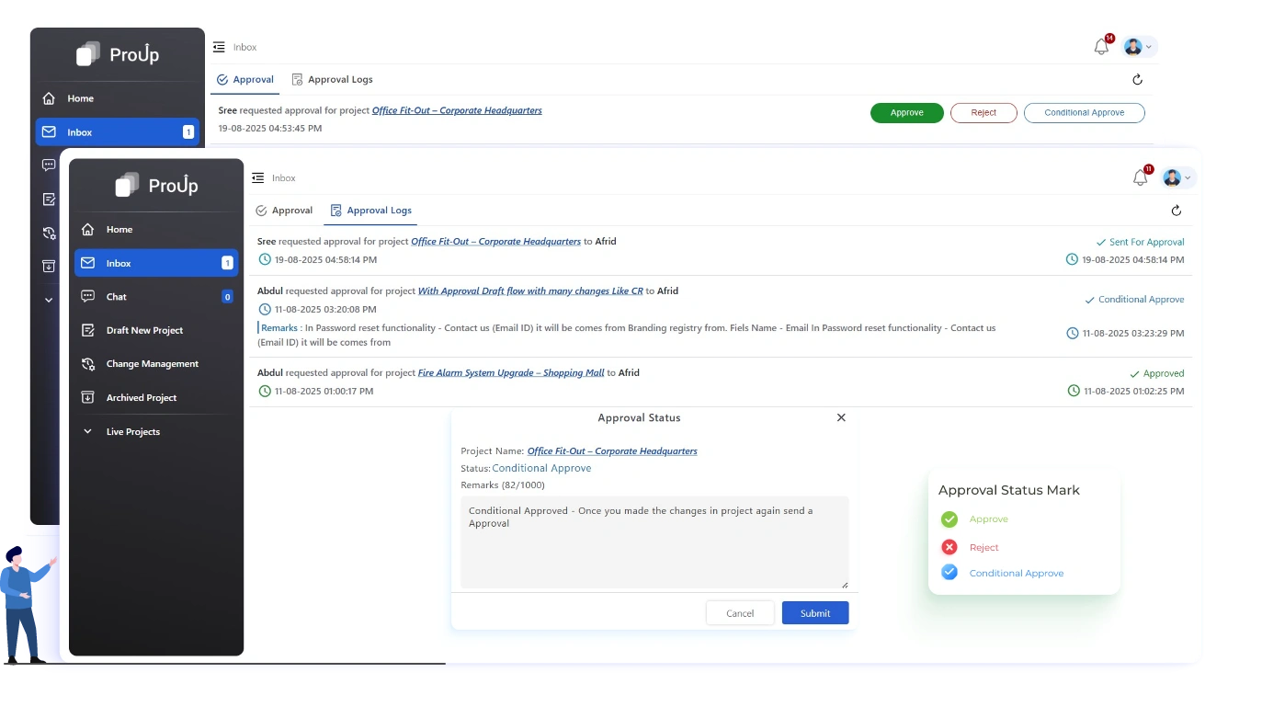Approve the Office Fit-Out project request
1262x718 pixels.
tap(906, 112)
